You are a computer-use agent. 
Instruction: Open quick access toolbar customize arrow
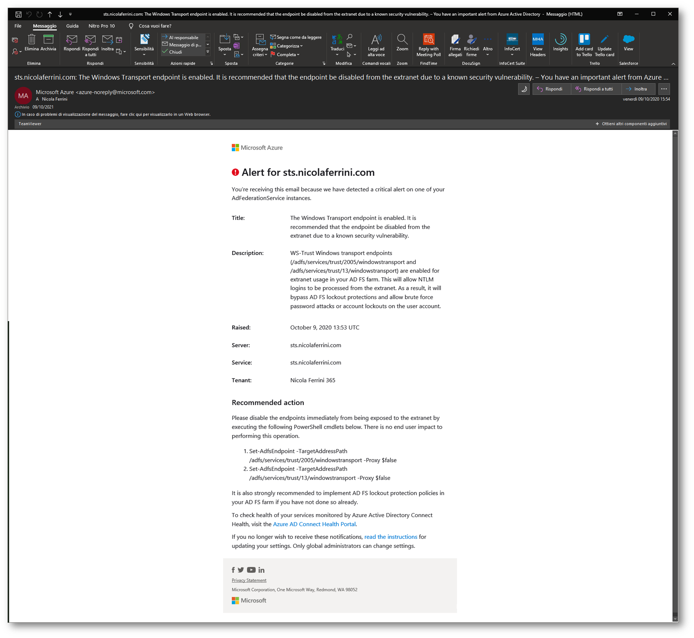tap(70, 14)
